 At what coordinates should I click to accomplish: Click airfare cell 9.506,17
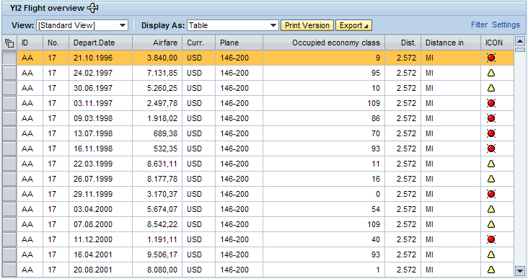[x=157, y=254]
